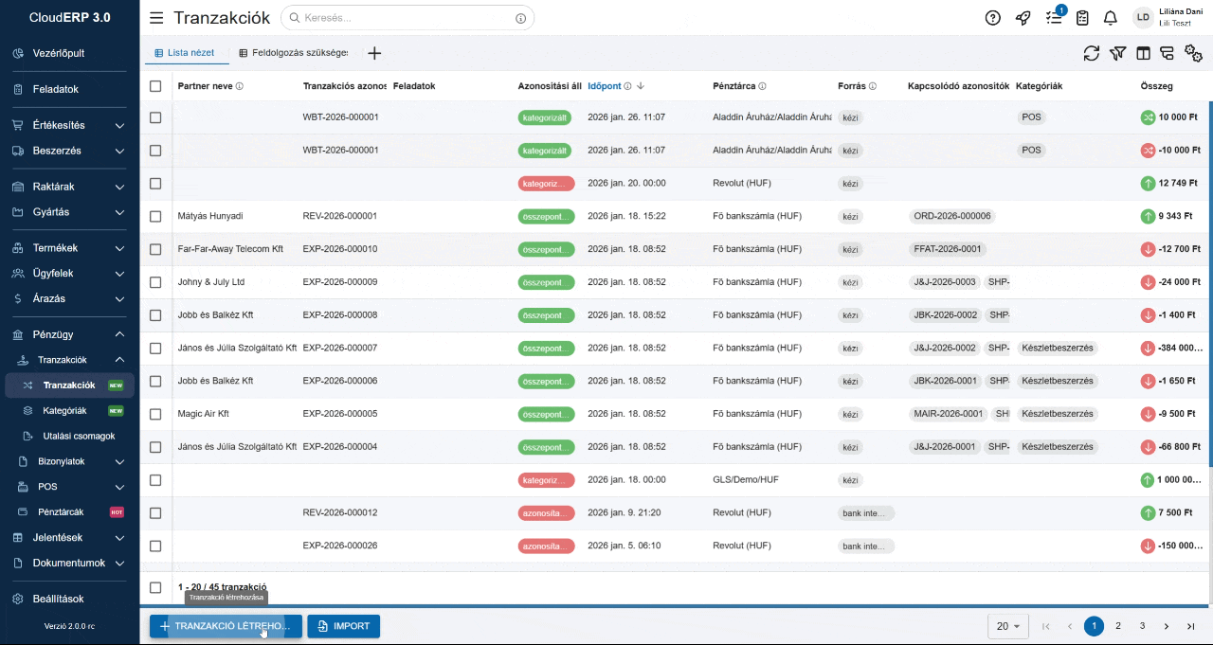Click the rocket (what's new) icon
Screen dimensions: 1213x645
pyautogui.click(x=1023, y=17)
